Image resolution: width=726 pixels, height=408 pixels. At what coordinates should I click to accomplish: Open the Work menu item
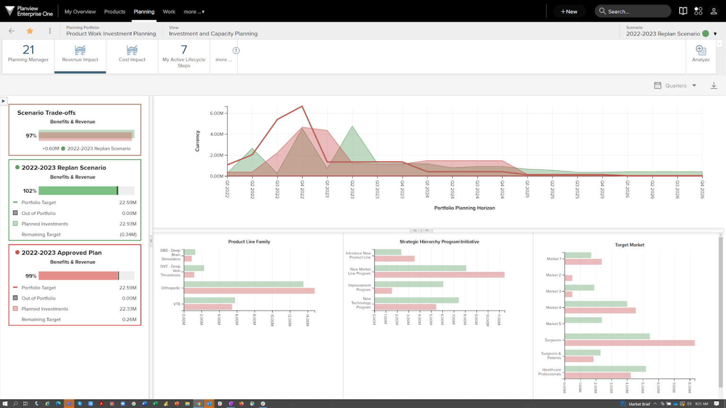tap(169, 12)
